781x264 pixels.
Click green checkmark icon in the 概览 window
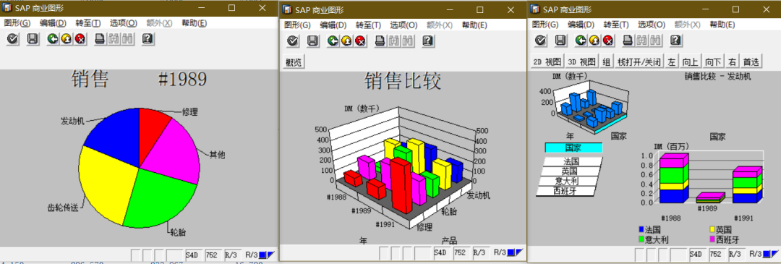[293, 41]
